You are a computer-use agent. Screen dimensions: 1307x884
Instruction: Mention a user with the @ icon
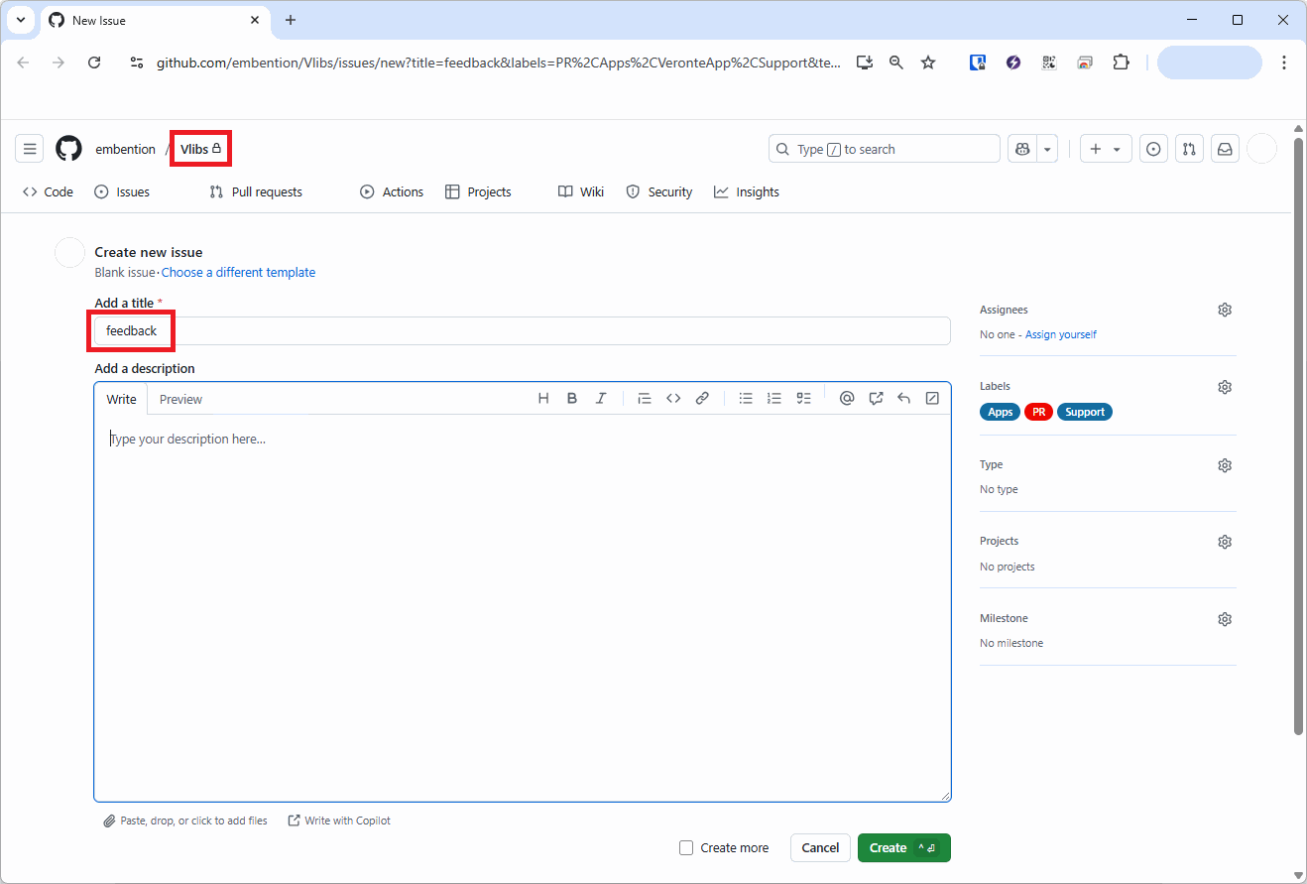(x=847, y=399)
